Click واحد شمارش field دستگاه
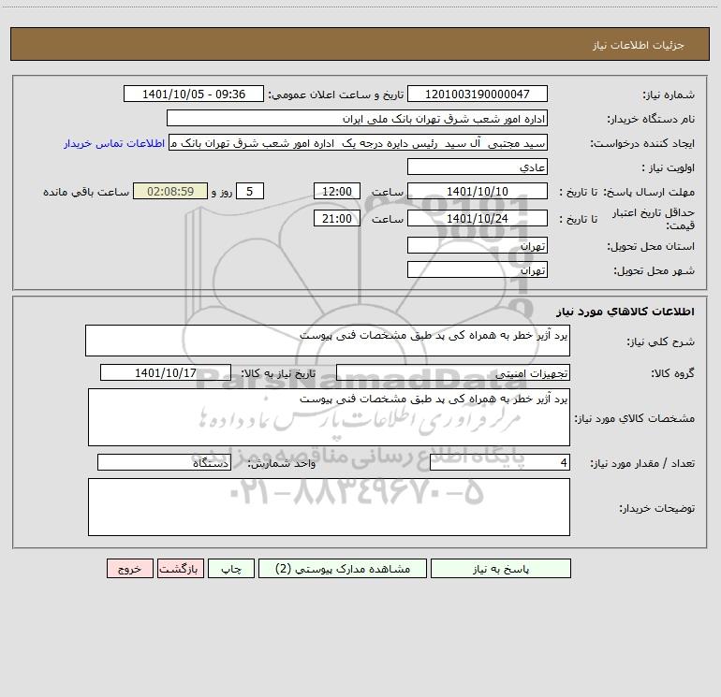 click(164, 462)
